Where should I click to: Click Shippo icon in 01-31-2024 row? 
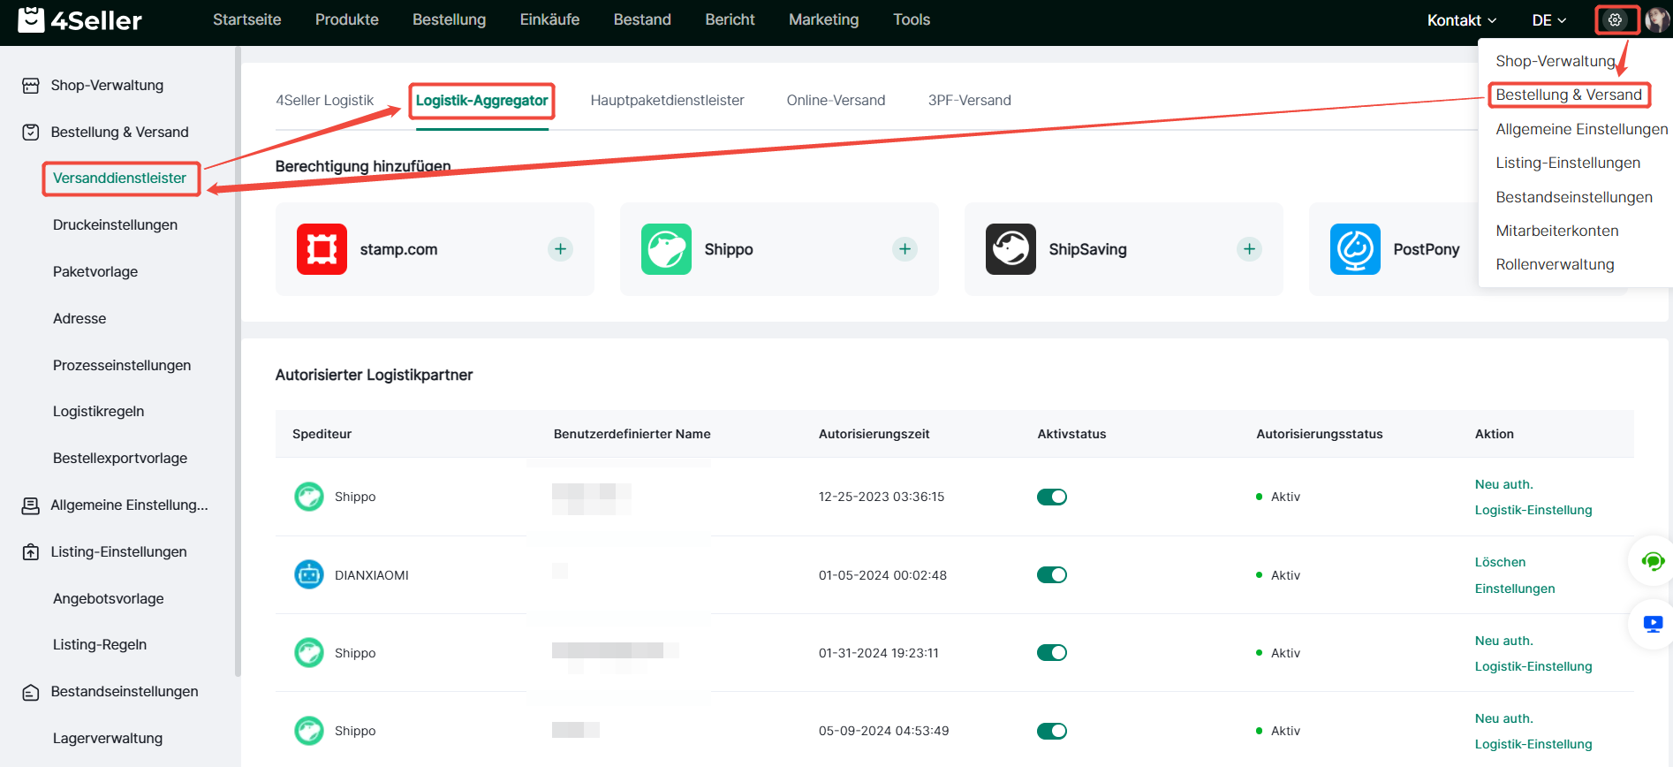coord(309,653)
